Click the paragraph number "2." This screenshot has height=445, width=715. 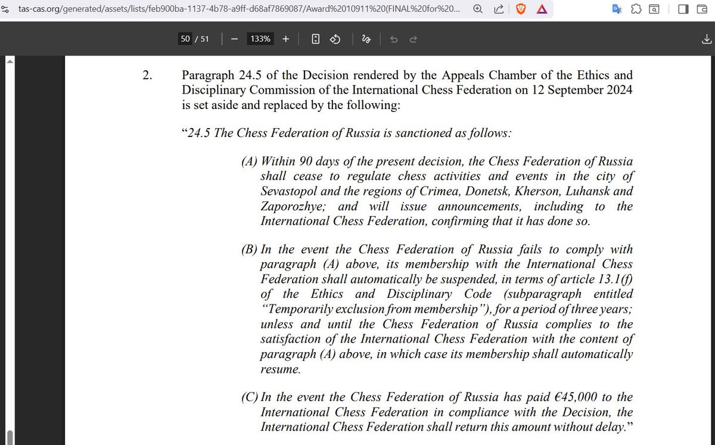coord(148,76)
